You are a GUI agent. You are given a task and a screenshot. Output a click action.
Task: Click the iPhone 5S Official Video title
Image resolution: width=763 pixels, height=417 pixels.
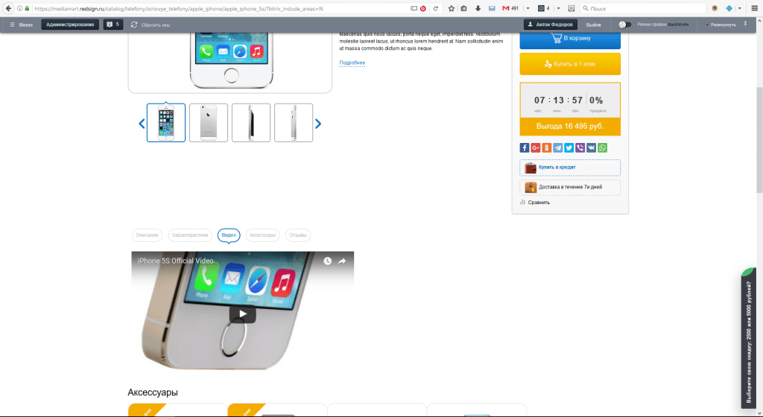[x=175, y=261]
